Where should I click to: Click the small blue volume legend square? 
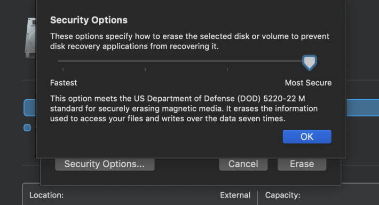pyautogui.click(x=27, y=128)
